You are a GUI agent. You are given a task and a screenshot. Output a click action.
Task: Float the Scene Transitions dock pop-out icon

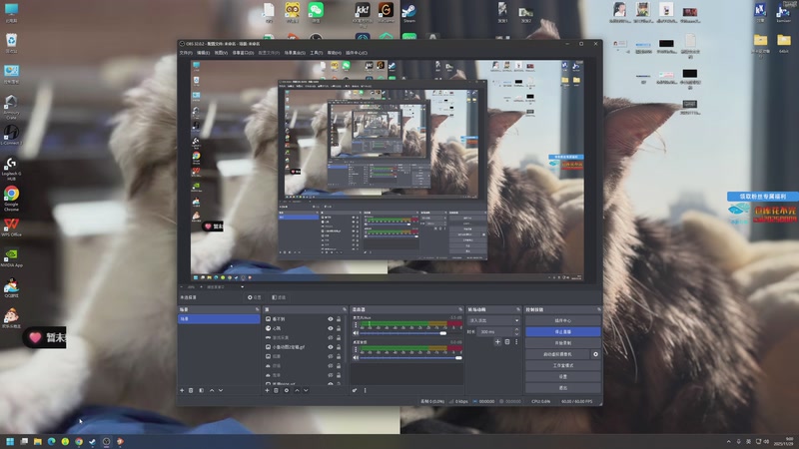coord(518,309)
